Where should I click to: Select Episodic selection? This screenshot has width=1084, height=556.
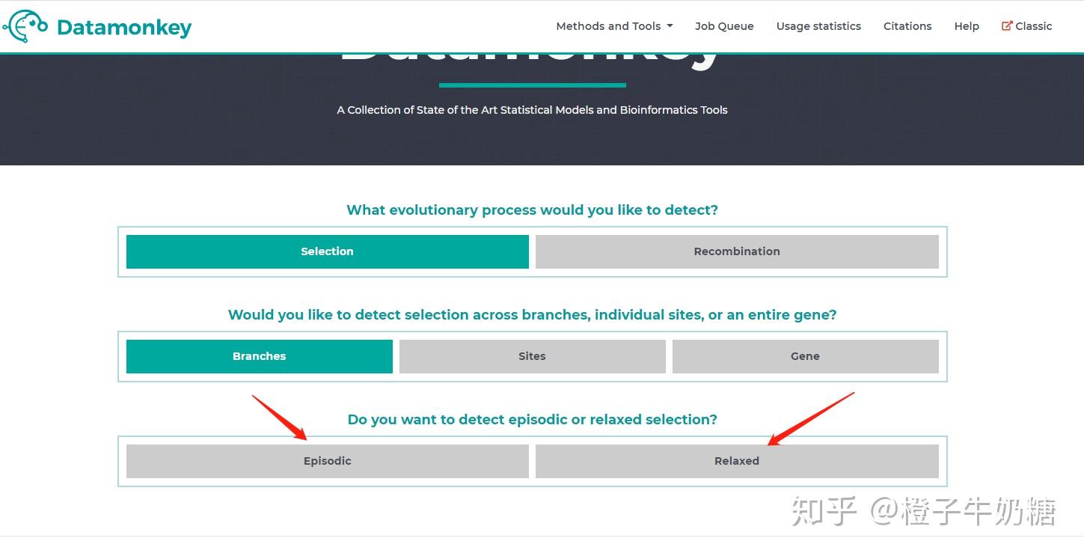point(327,461)
